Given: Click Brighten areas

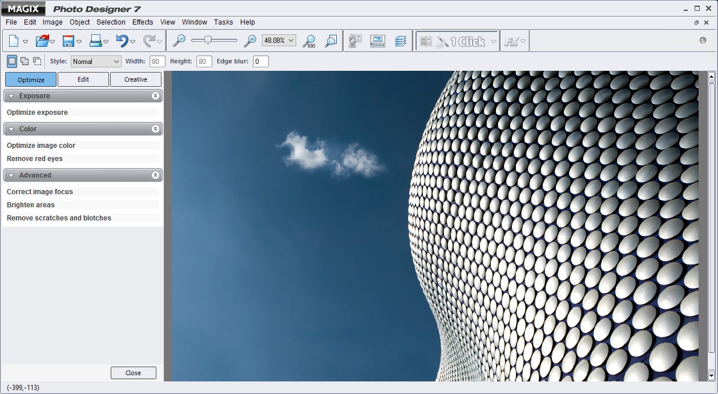Looking at the screenshot, I should point(31,205).
